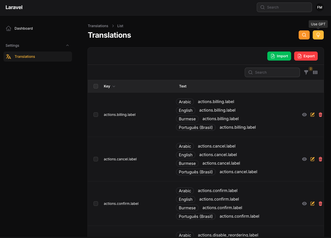Delete the actions.confirm.label translation
This screenshot has width=331, height=238.
(x=320, y=204)
